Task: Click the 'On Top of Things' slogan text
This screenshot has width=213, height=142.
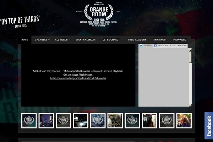Action: (x=20, y=20)
